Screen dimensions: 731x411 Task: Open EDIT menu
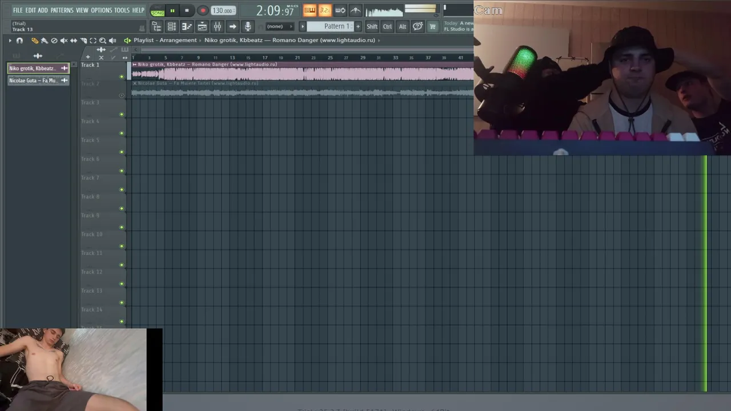30,10
